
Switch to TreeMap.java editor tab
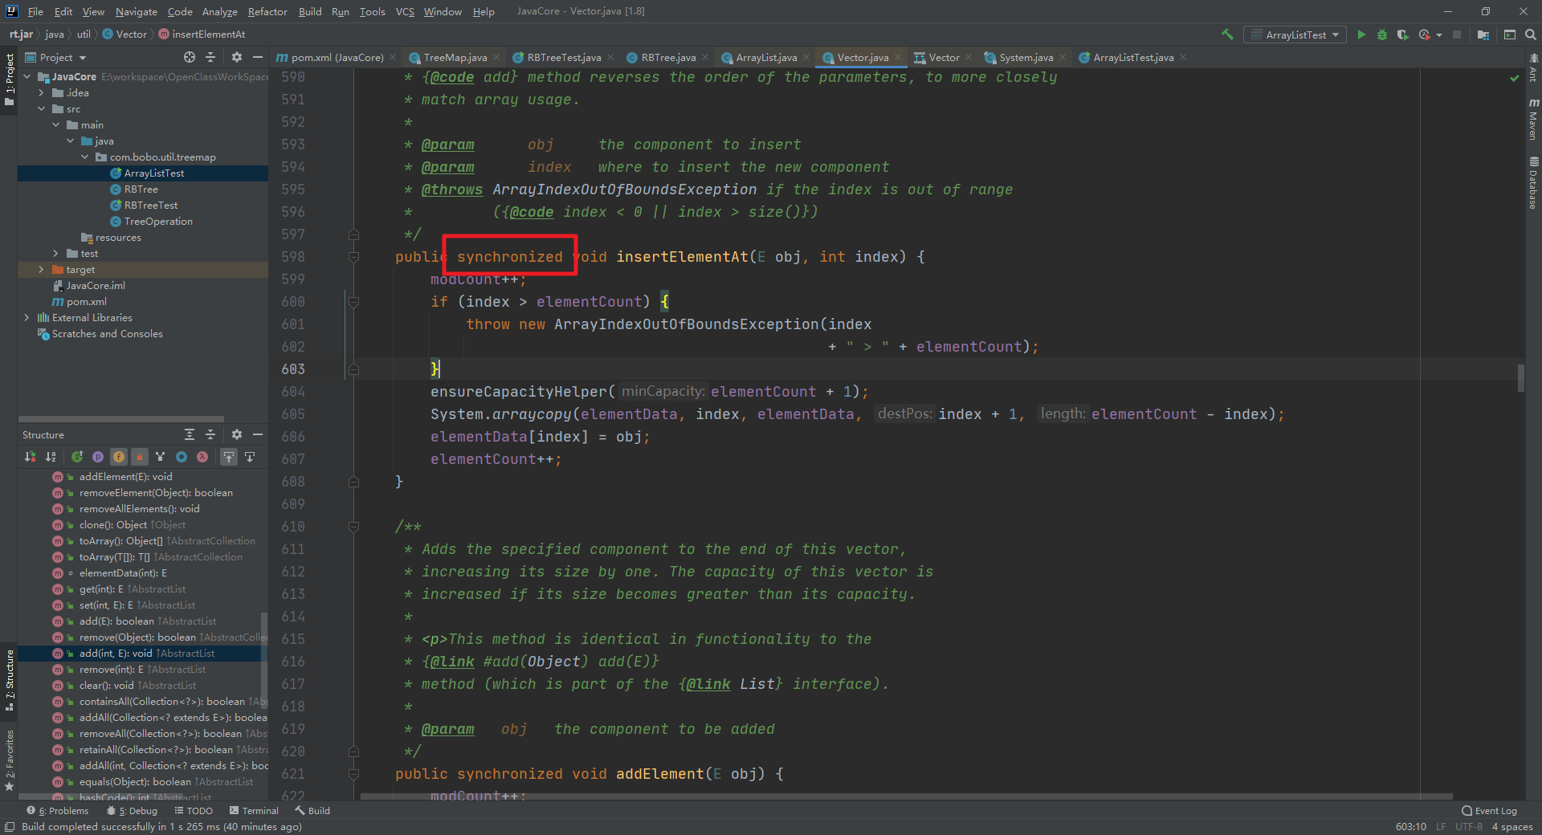click(455, 57)
